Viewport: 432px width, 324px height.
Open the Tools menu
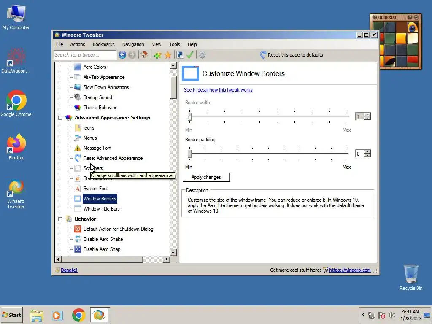pyautogui.click(x=174, y=44)
